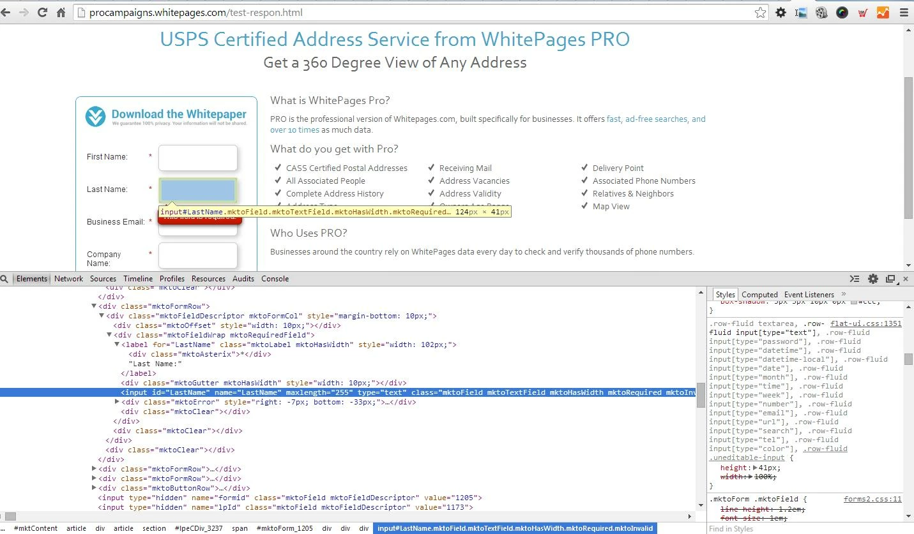The image size is (914, 534).
Task: Click #lpeCDiv_3237 in the breadcrumb
Action: [199, 528]
